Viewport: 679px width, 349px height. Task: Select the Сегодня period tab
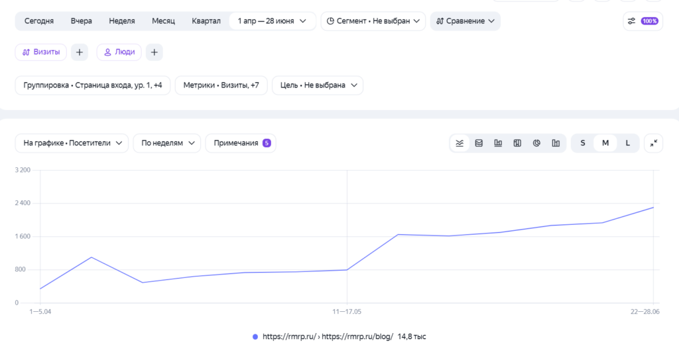pyautogui.click(x=39, y=21)
